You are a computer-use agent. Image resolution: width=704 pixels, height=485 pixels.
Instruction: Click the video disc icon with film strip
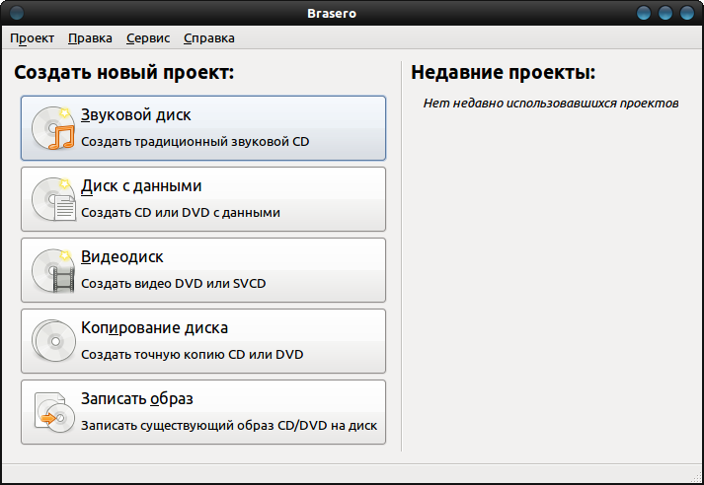pyautogui.click(x=53, y=270)
